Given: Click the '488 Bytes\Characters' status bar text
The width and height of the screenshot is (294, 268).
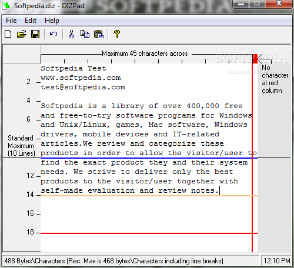Looking at the screenshot, I should 113,261.
